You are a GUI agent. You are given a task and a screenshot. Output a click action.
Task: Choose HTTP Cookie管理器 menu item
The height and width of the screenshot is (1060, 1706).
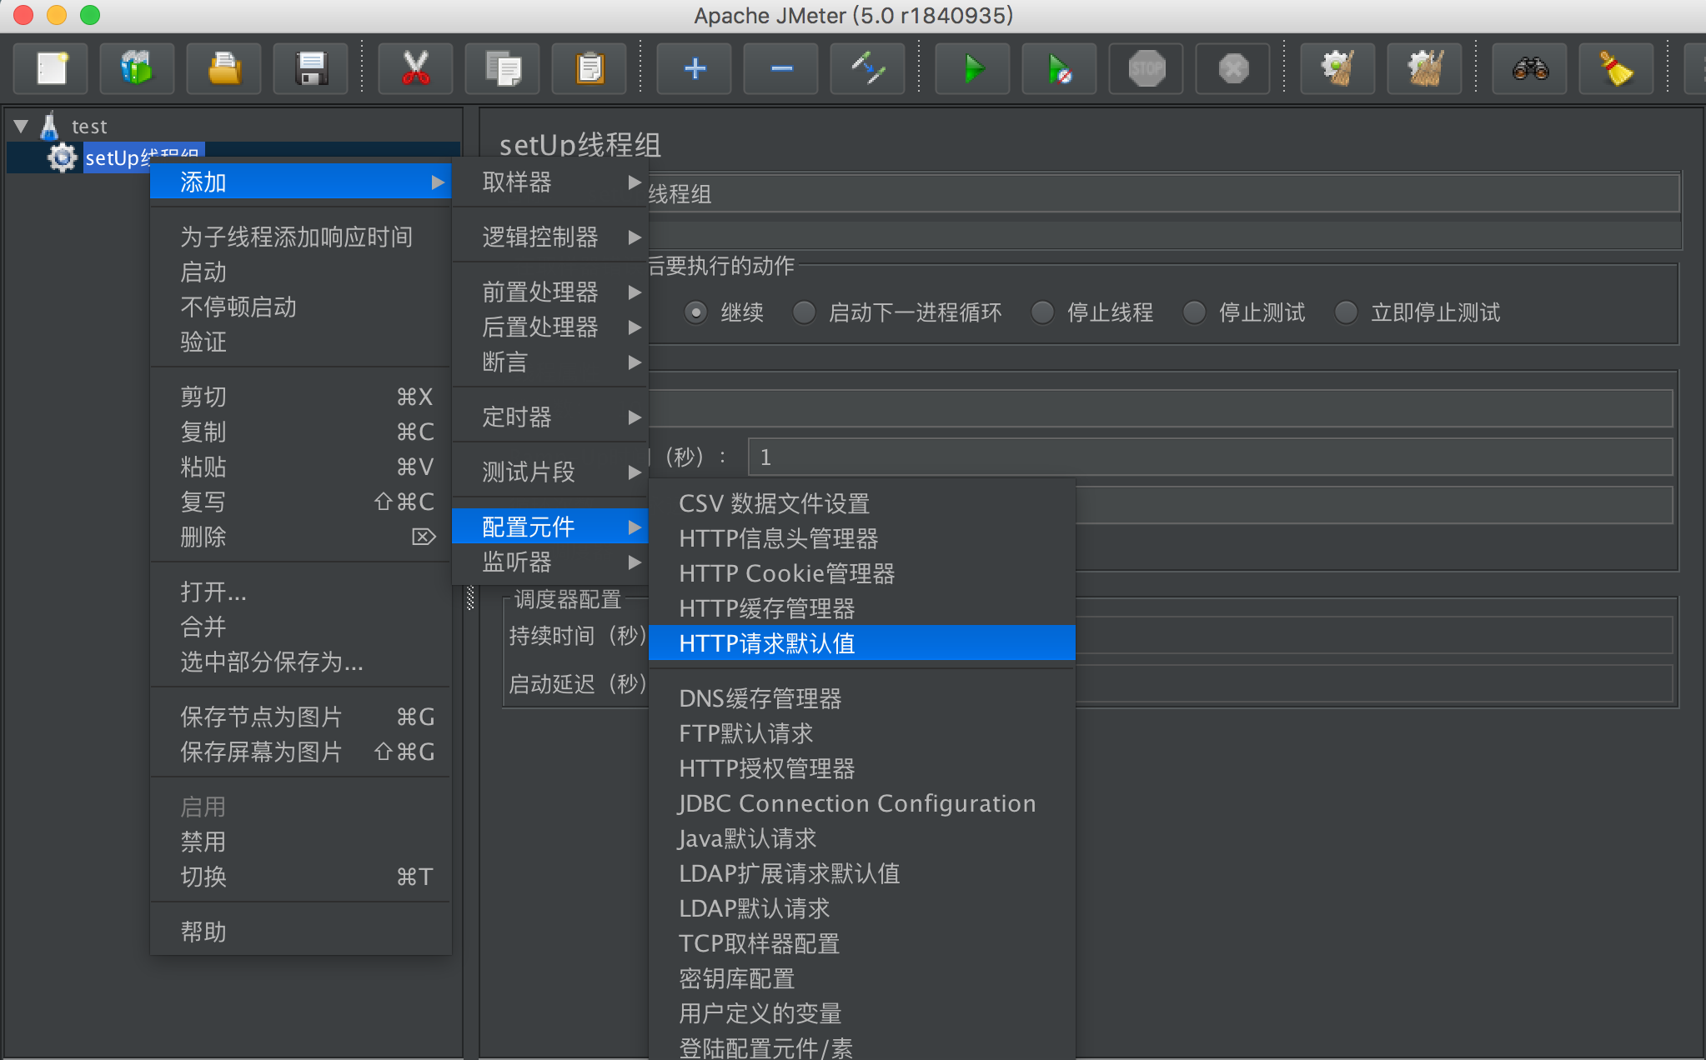[x=862, y=573]
